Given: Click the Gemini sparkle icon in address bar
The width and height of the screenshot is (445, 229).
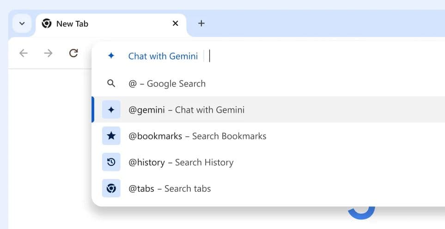Looking at the screenshot, I should pyautogui.click(x=111, y=56).
